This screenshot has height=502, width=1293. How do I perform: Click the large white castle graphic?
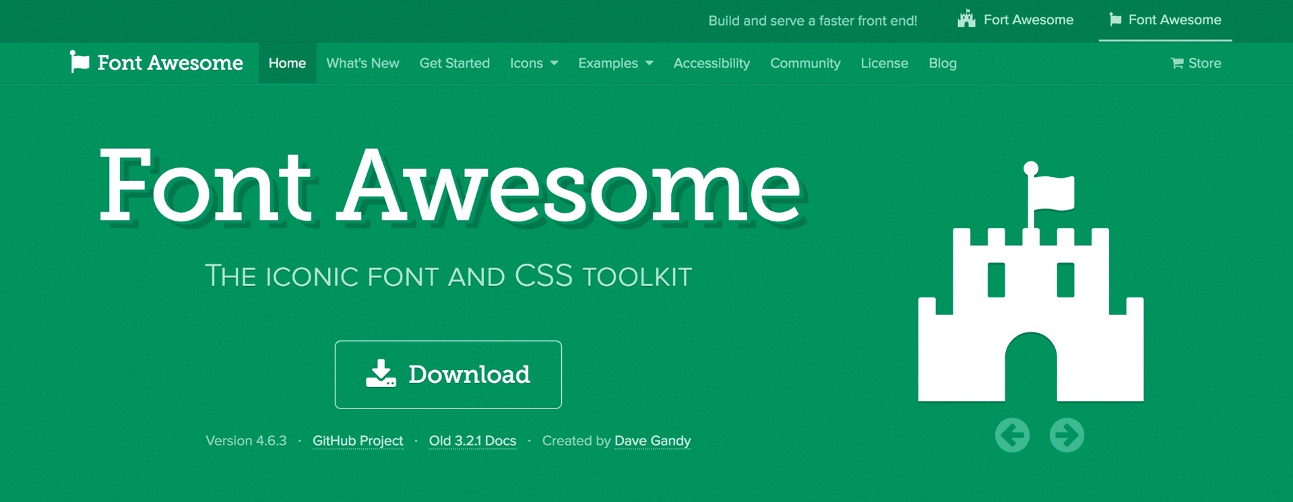1030,281
